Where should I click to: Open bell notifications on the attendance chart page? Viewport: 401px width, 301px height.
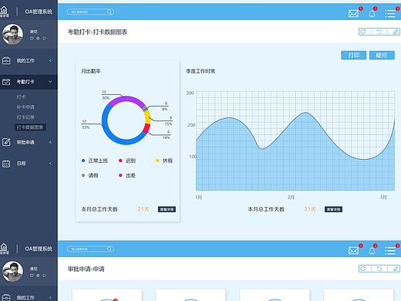coord(372,13)
